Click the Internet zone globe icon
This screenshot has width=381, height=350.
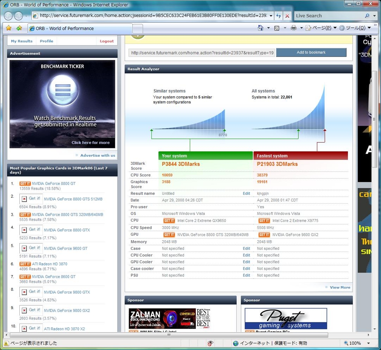(x=236, y=343)
